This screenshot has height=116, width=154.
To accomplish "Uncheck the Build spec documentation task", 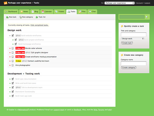I will 13,79.
